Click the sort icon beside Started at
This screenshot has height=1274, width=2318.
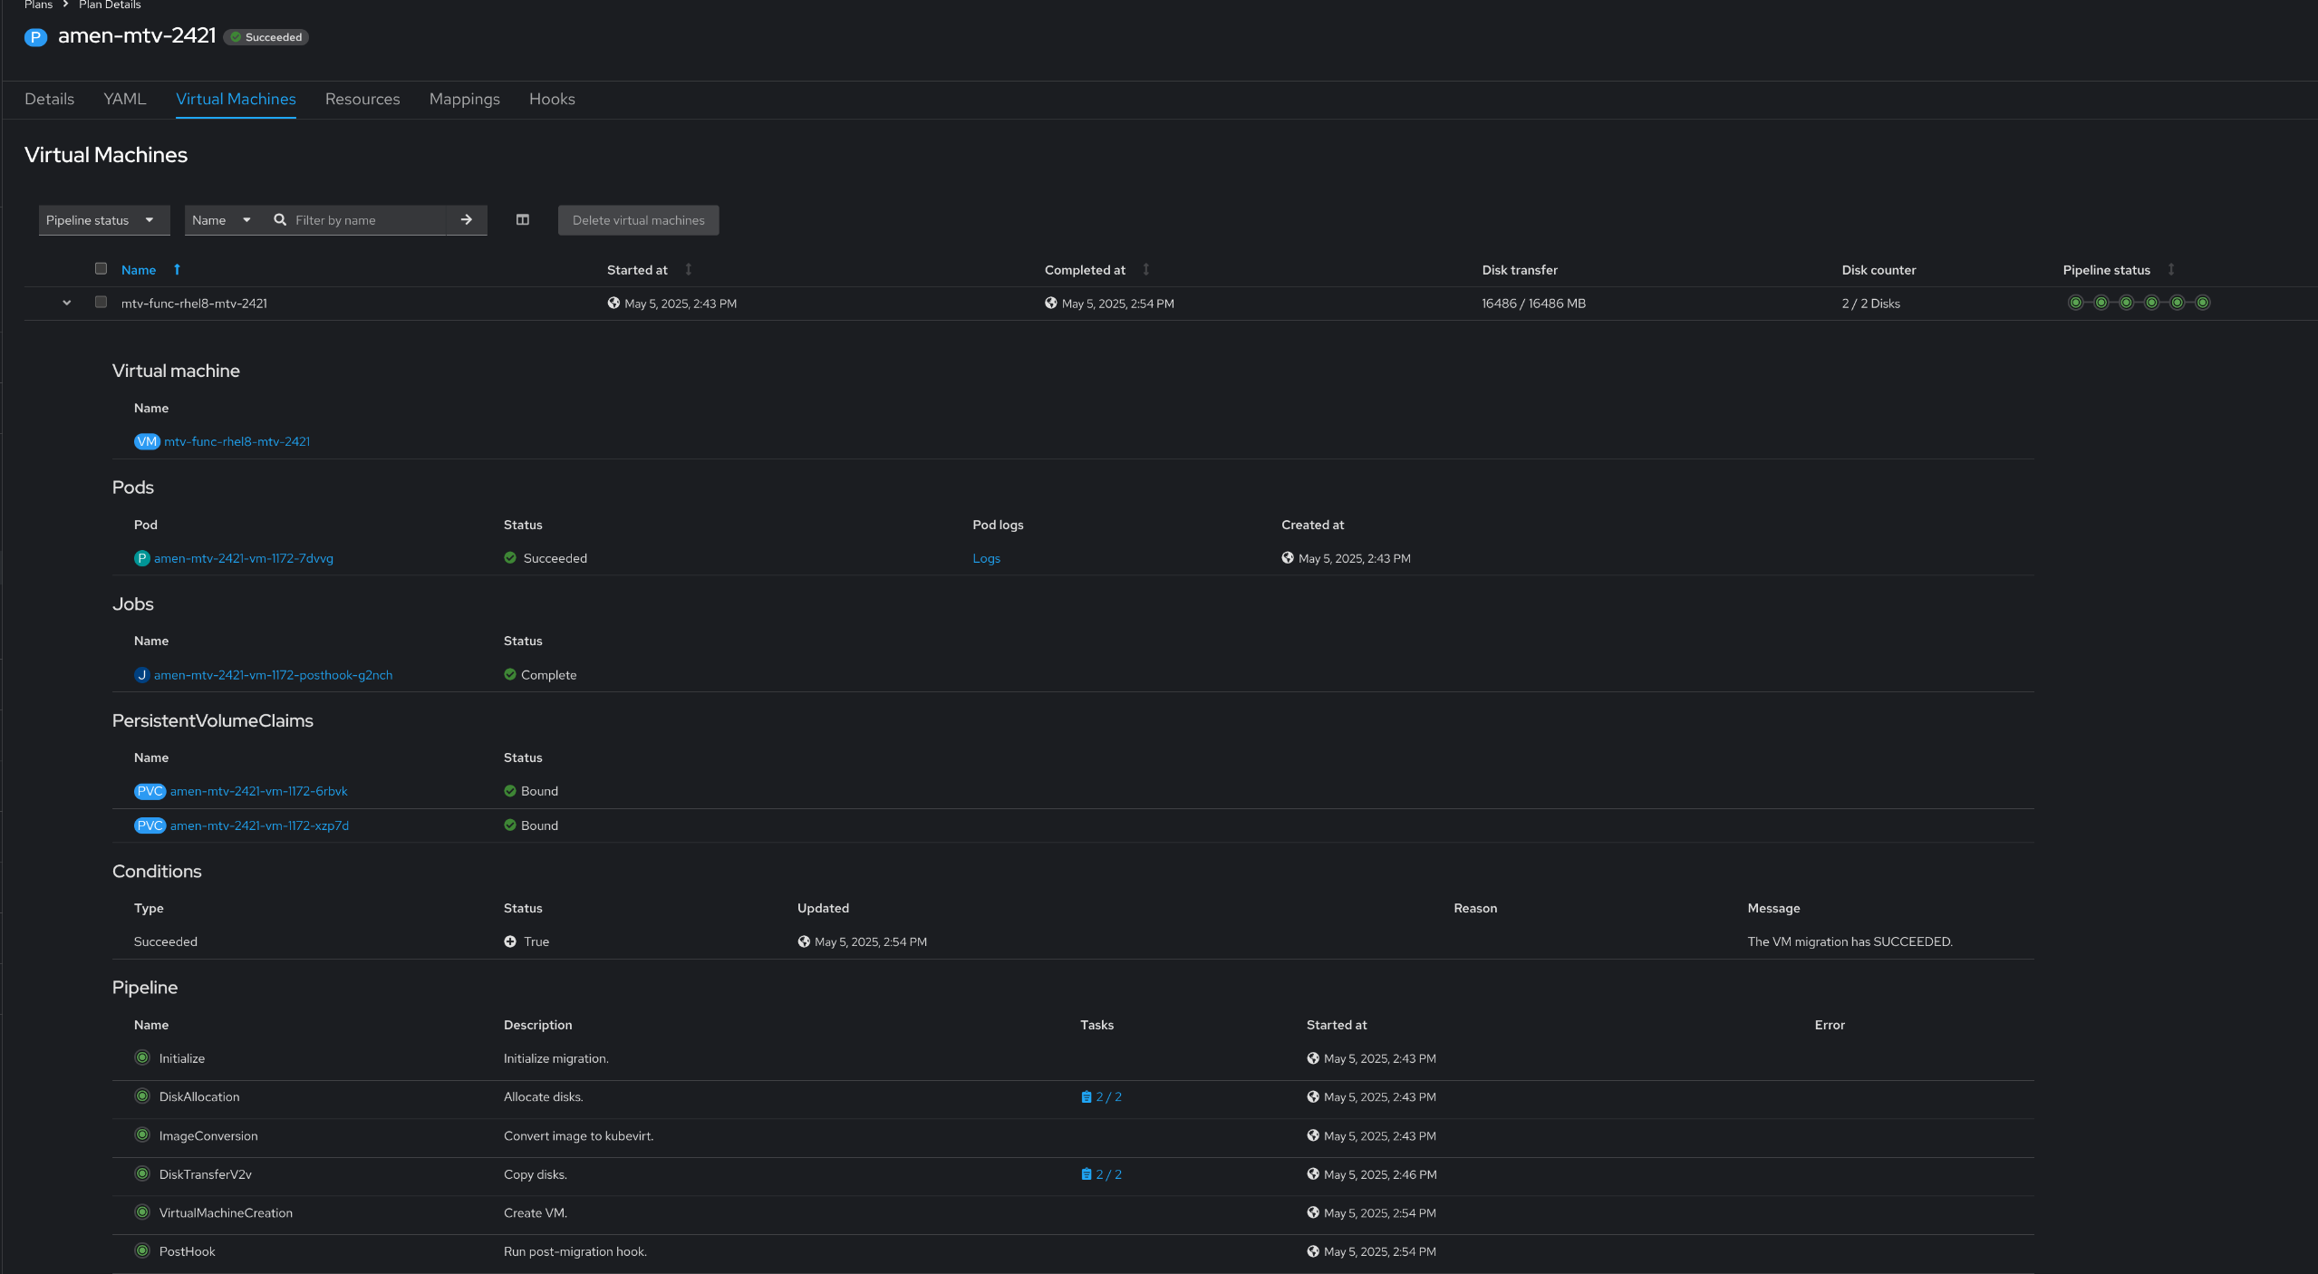pyautogui.click(x=689, y=269)
